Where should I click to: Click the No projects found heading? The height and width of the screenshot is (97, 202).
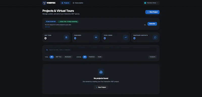(x=101, y=78)
